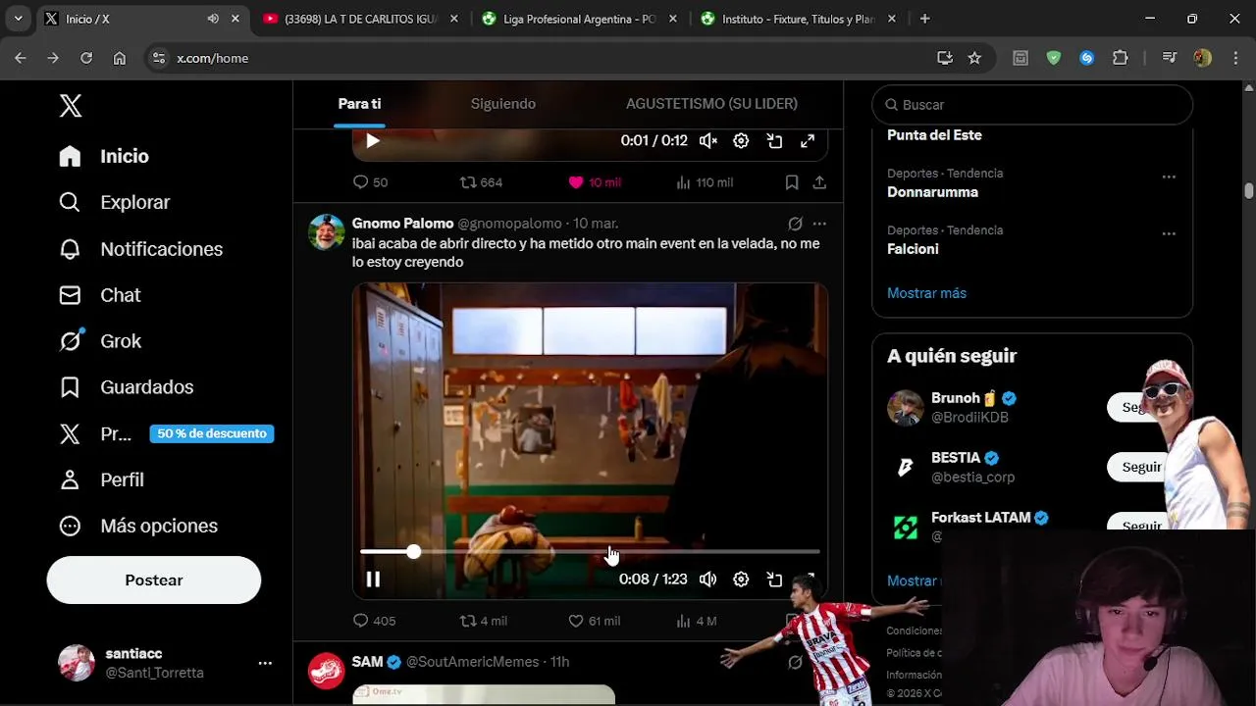1256x706 pixels.
Task: Open browser extensions puzzle icon
Action: pyautogui.click(x=1121, y=58)
